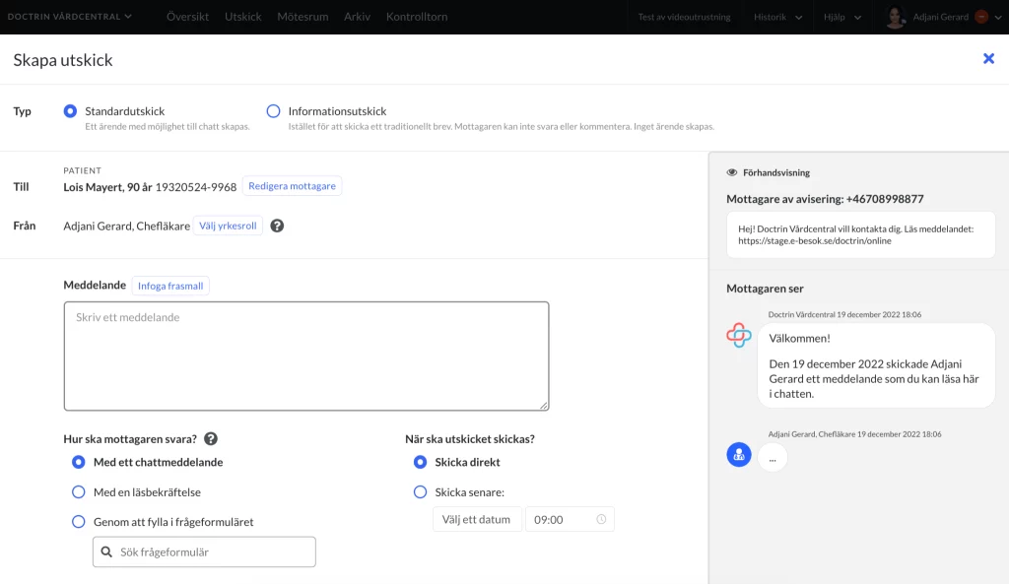Click the blue doctor avatar in chat preview
This screenshot has height=584, width=1009.
pyautogui.click(x=739, y=455)
